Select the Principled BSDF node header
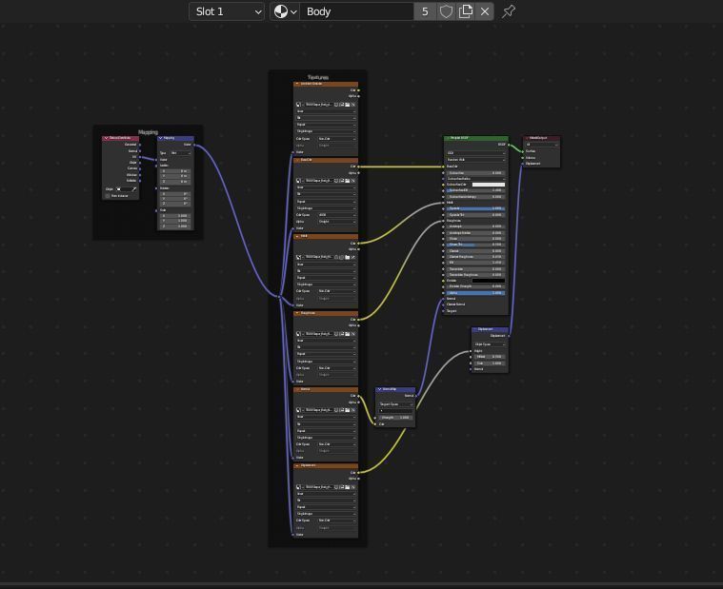This screenshot has height=589, width=723. (476, 138)
